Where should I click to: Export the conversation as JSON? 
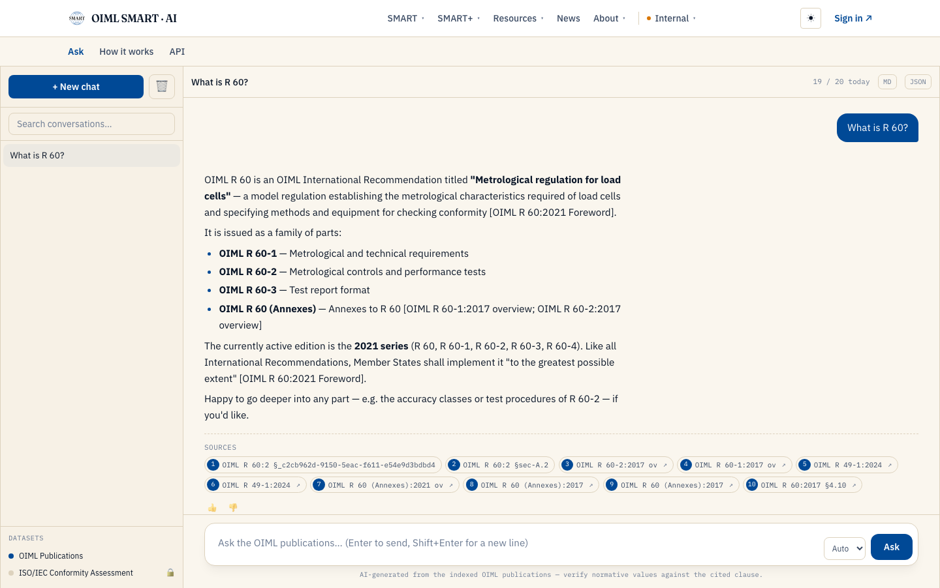coord(918,82)
